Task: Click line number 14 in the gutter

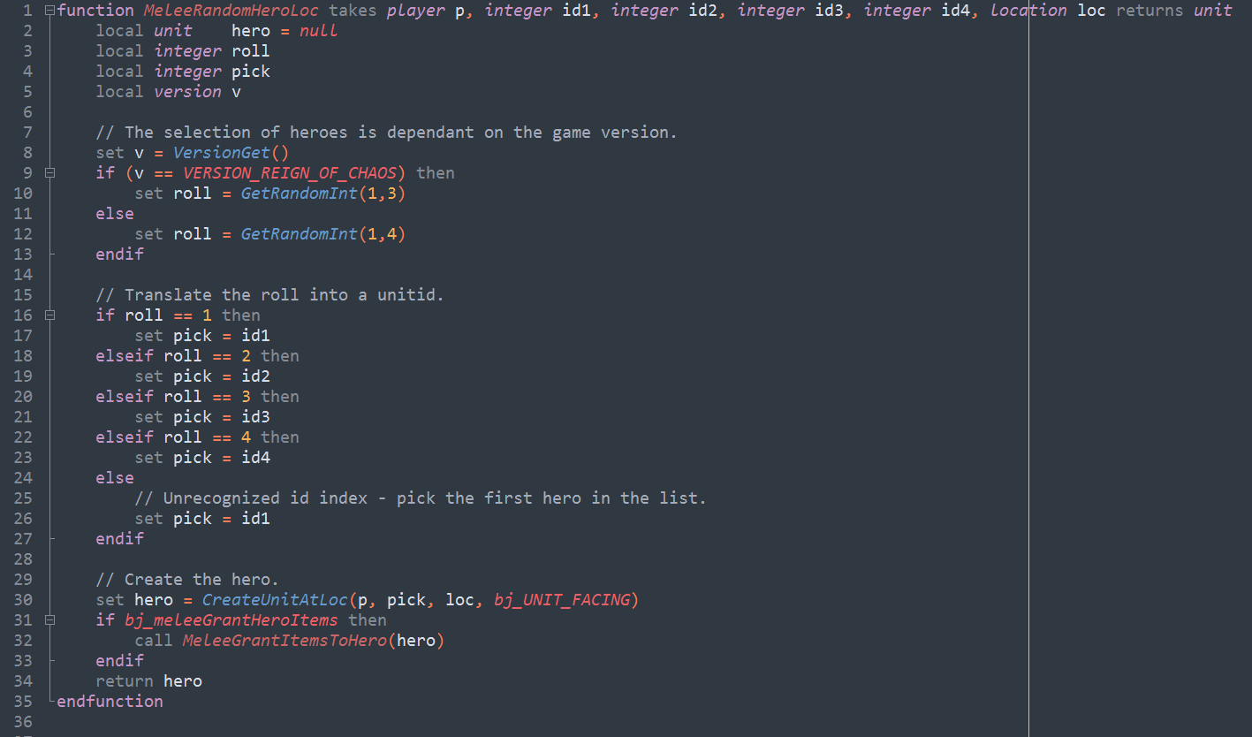Action: coord(23,275)
